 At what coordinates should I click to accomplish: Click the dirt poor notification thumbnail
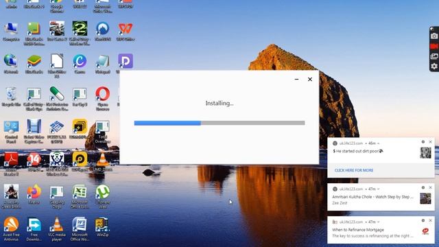coord(425,153)
